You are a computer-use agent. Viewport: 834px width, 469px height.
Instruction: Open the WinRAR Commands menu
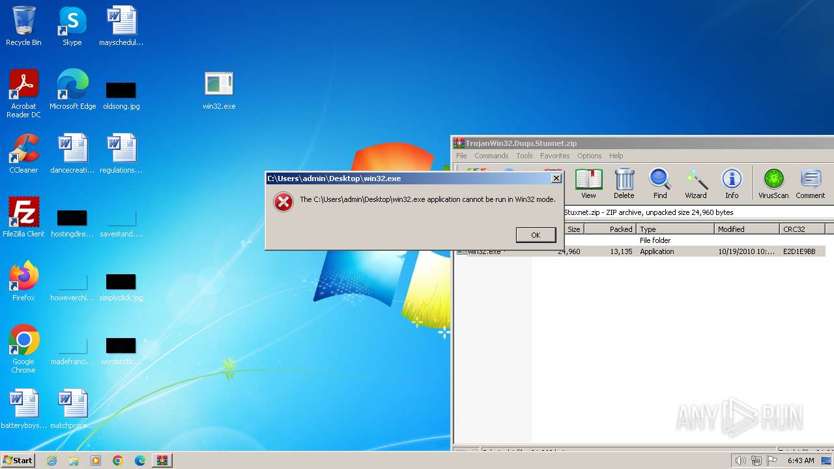pyautogui.click(x=491, y=156)
